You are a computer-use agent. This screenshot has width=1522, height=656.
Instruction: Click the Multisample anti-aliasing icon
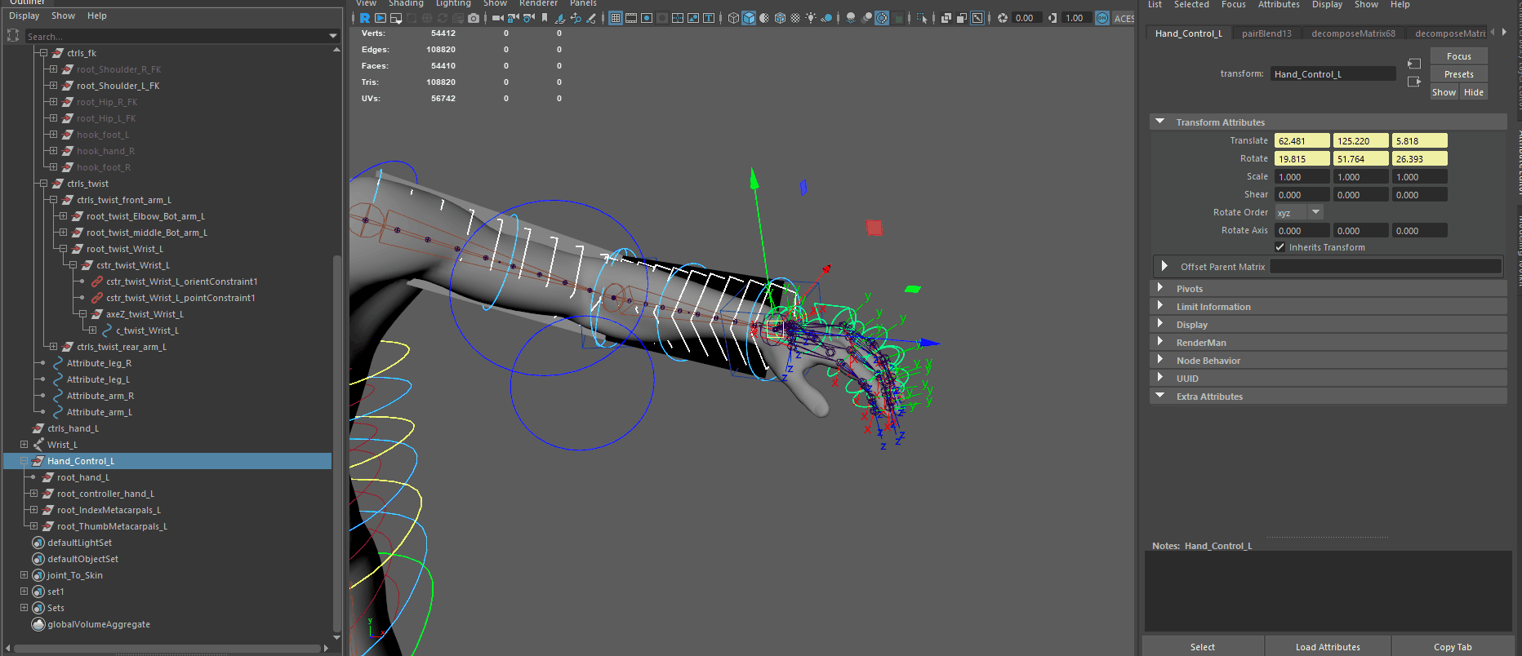click(882, 18)
